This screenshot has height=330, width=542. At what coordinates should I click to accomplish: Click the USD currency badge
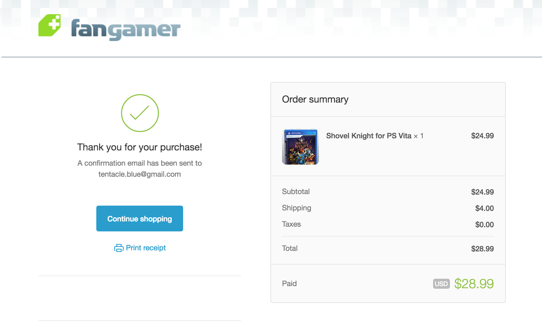(x=441, y=284)
